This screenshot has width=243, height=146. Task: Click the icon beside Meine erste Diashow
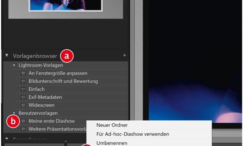pos(23,121)
